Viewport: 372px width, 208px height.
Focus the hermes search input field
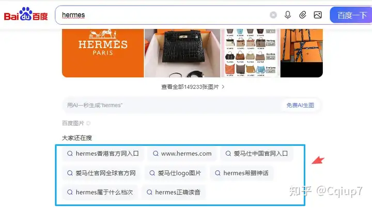pos(161,15)
